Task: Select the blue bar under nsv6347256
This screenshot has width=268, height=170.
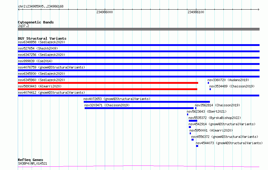Action: (139, 58)
